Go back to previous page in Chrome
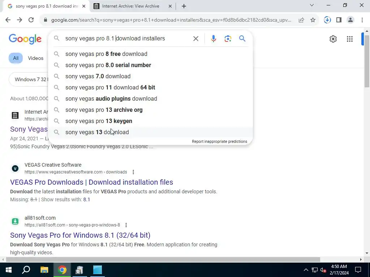The image size is (370, 277). tap(8, 20)
